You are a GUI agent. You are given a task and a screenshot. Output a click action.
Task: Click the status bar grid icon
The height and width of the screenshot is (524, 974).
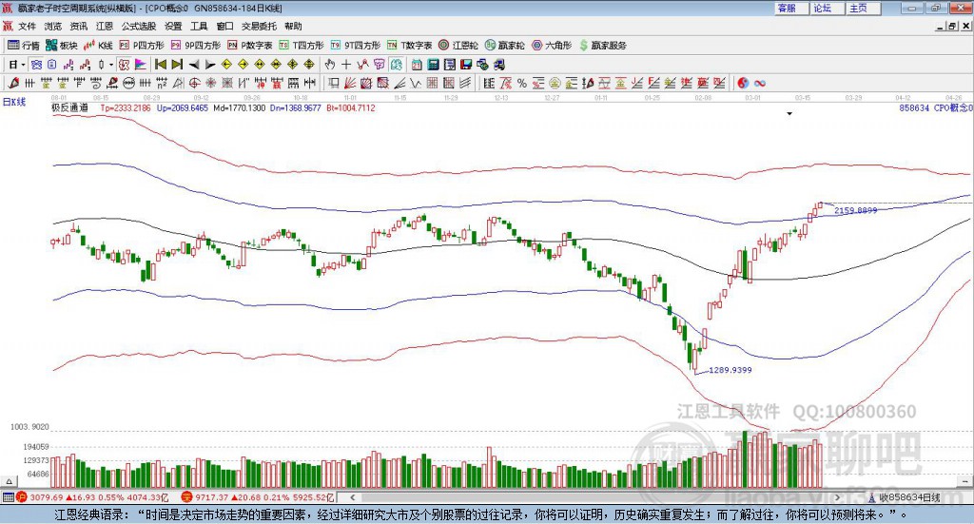point(8,497)
